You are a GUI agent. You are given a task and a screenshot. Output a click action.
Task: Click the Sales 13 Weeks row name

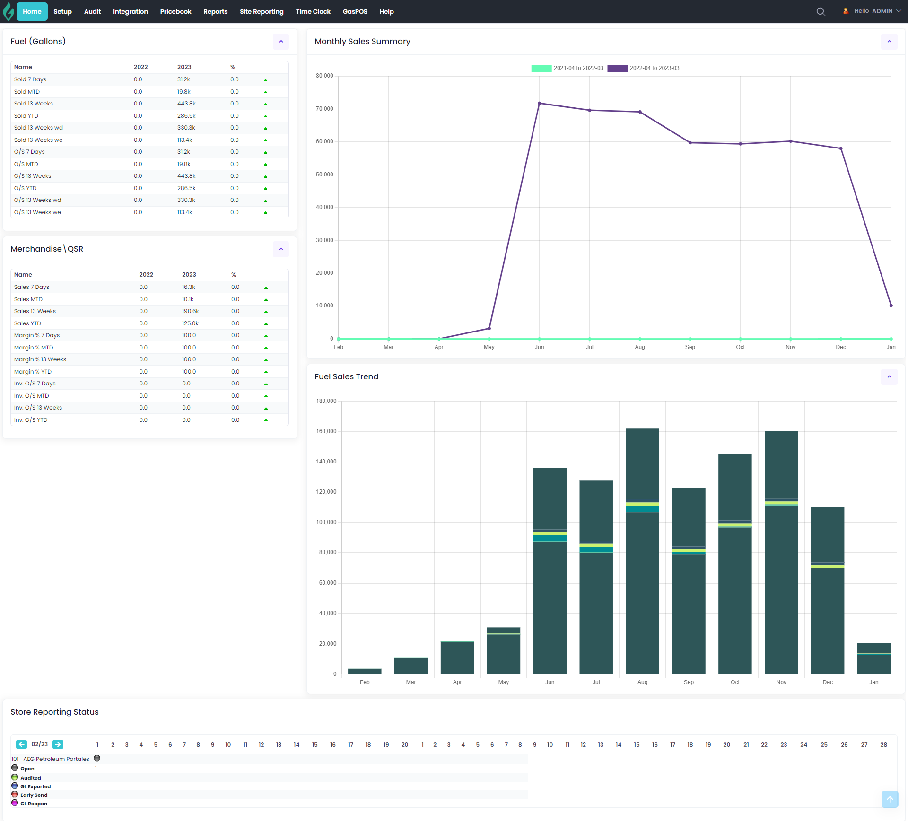point(35,311)
